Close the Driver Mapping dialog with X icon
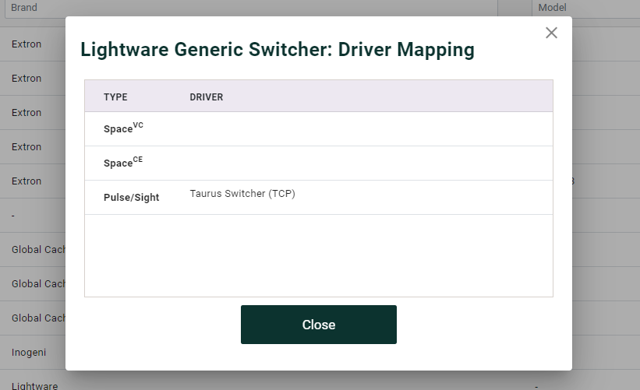640x390 pixels. [x=551, y=33]
